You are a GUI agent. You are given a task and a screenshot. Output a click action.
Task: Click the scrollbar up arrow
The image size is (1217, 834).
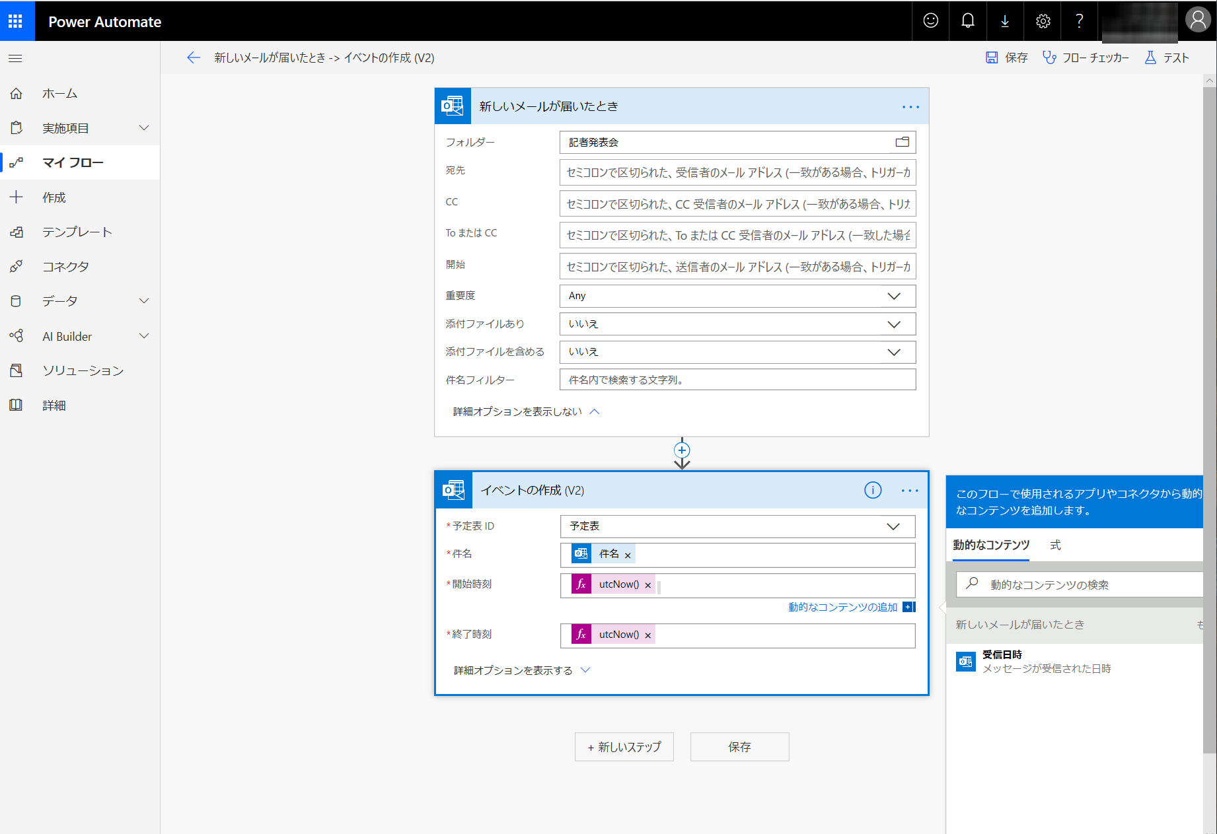coord(1210,81)
